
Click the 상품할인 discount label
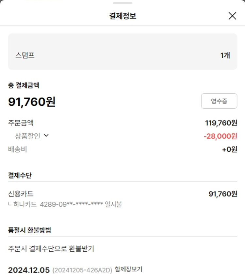coord(28,136)
